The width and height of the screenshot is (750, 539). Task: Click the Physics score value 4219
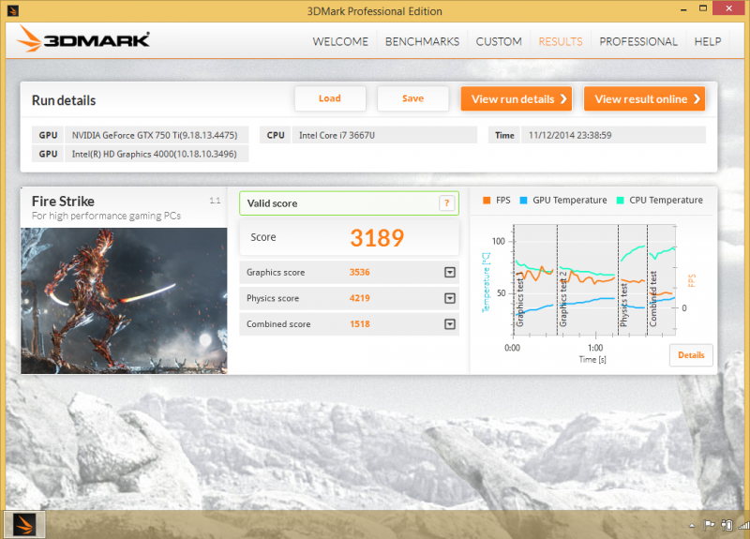359,298
